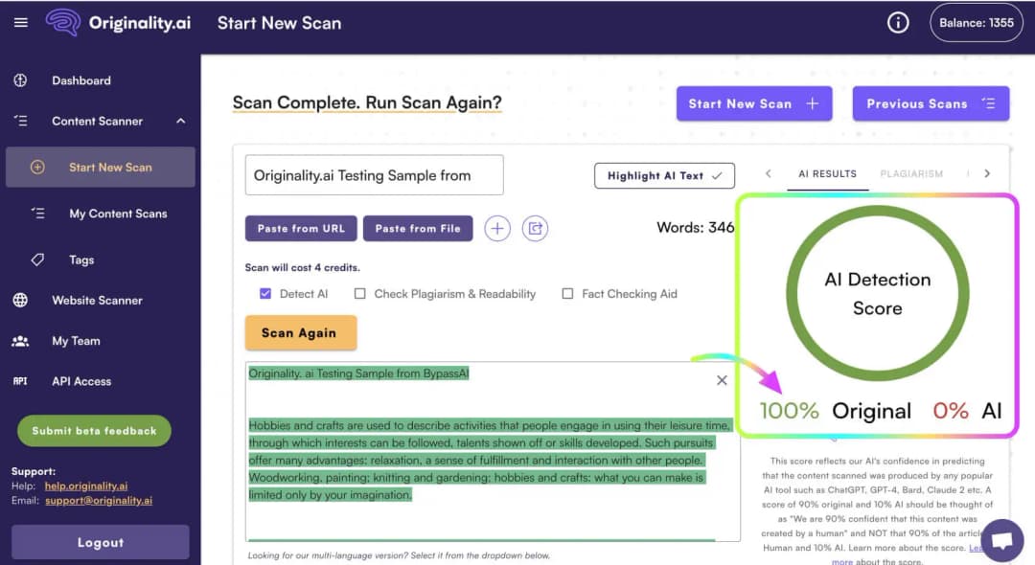Viewport: 1035px width, 565px height.
Task: Select the Website Scanner globe icon
Action: point(21,300)
